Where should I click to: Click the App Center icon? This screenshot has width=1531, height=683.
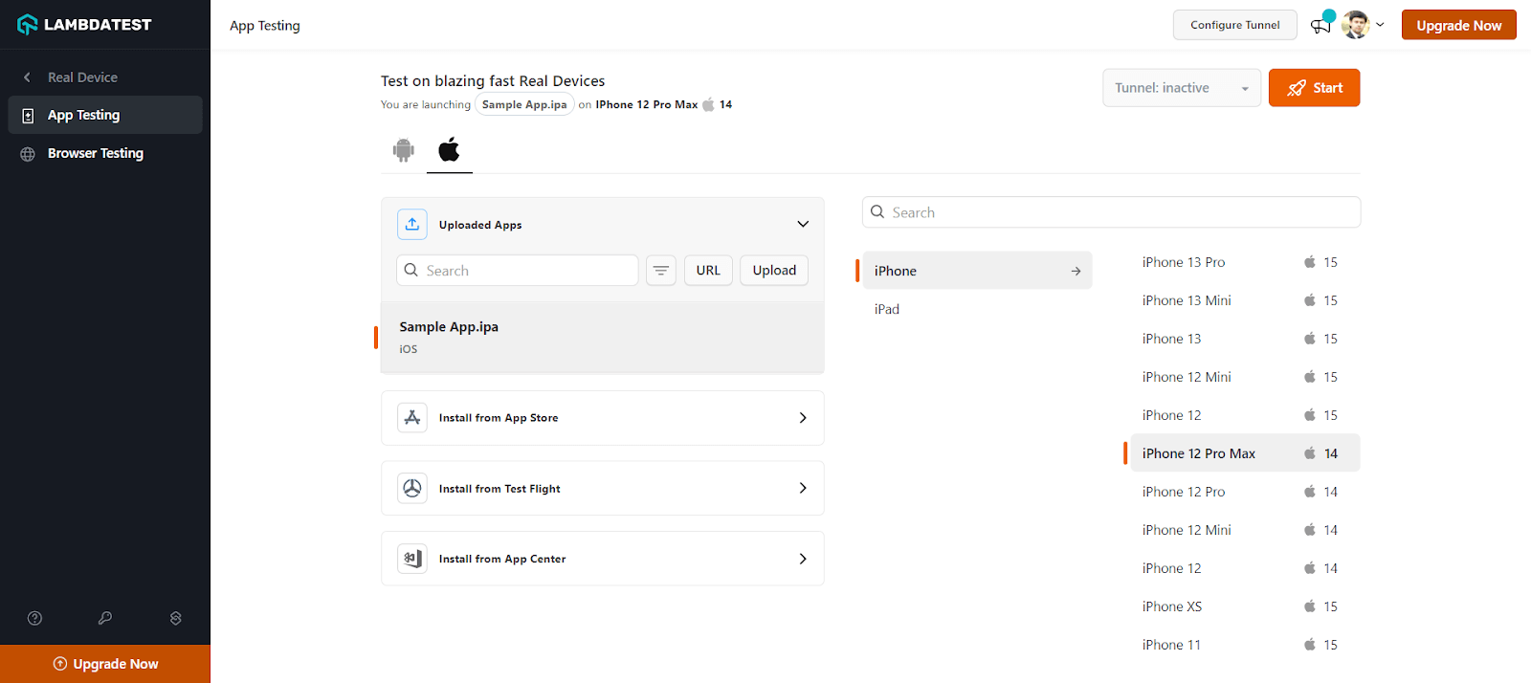412,559
